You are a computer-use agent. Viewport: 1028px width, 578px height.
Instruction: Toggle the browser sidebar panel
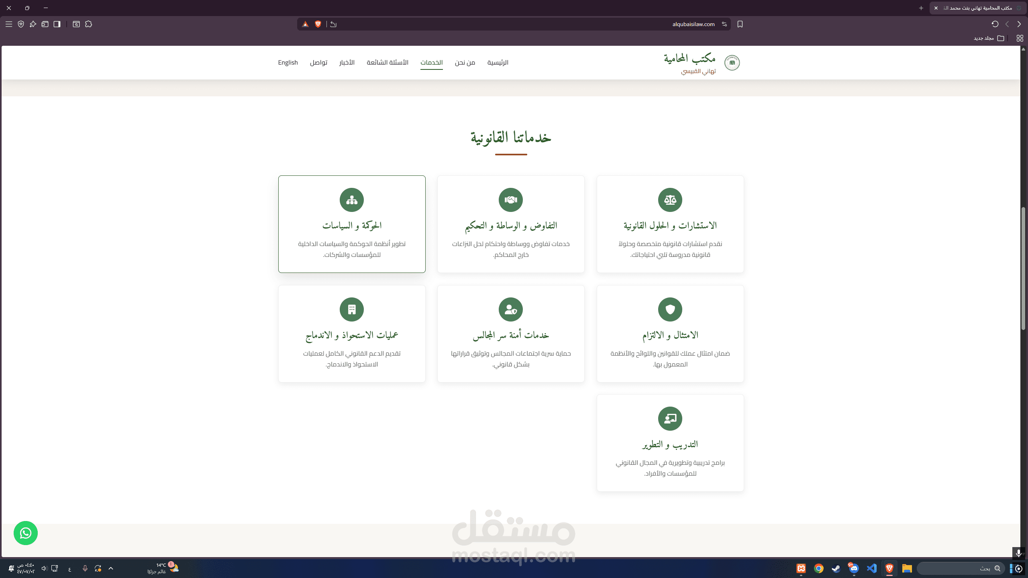coord(57,24)
